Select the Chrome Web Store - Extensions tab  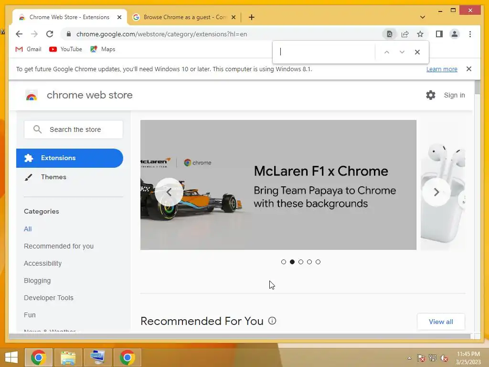69,17
